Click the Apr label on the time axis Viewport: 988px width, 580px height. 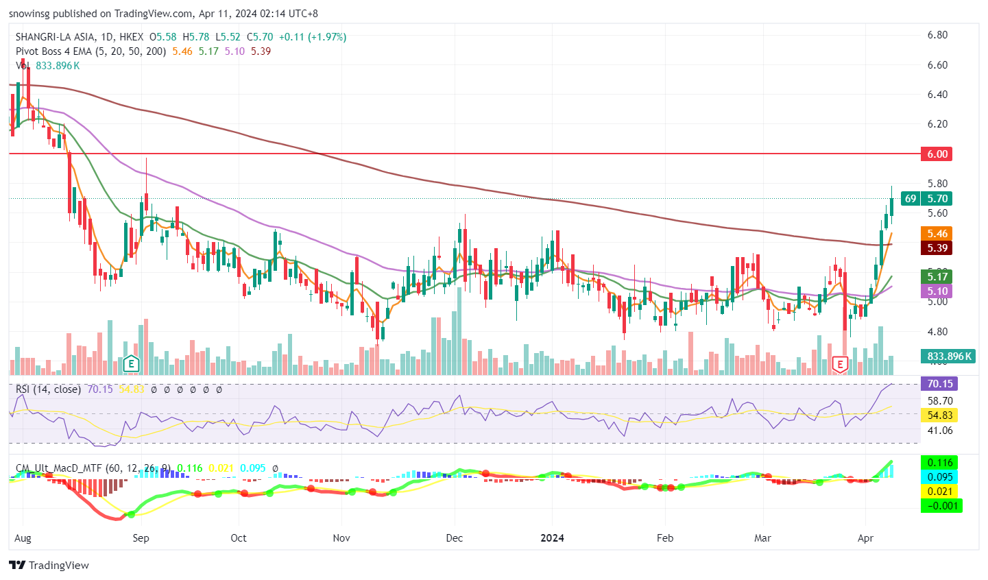pos(866,538)
